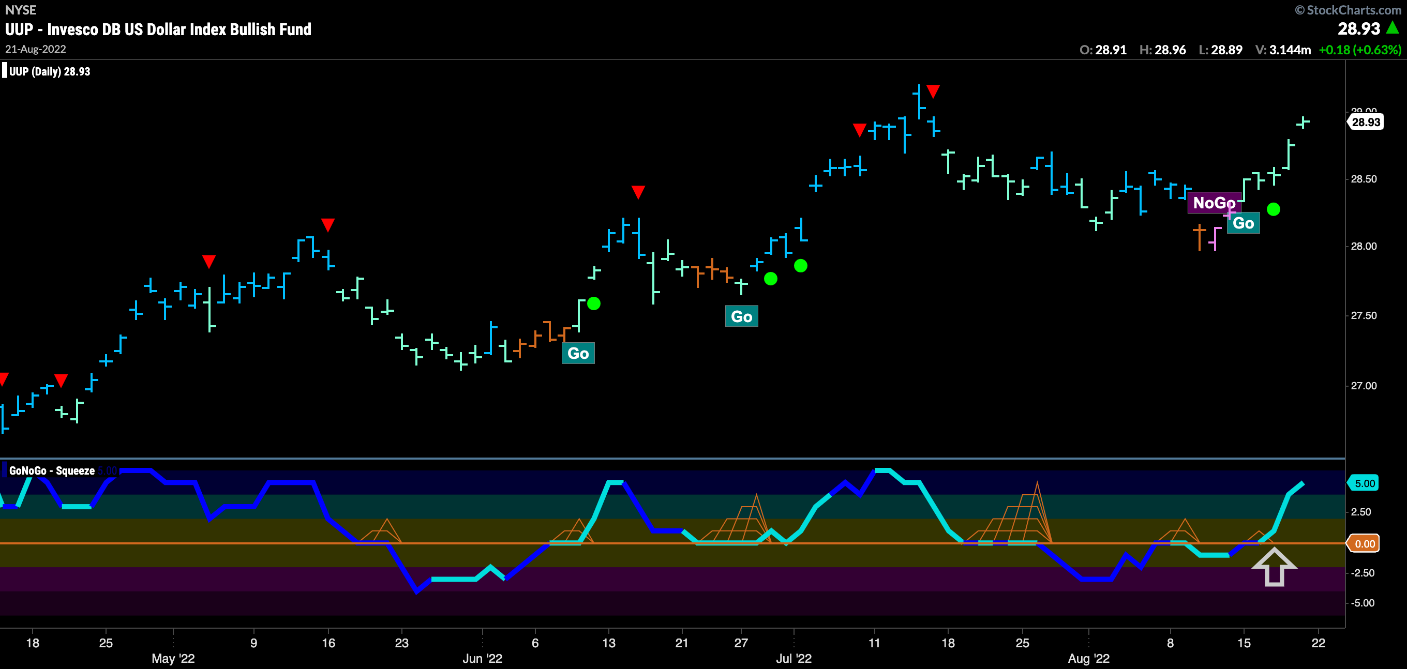Click the volume value V: 3.144m

[x=1283, y=50]
